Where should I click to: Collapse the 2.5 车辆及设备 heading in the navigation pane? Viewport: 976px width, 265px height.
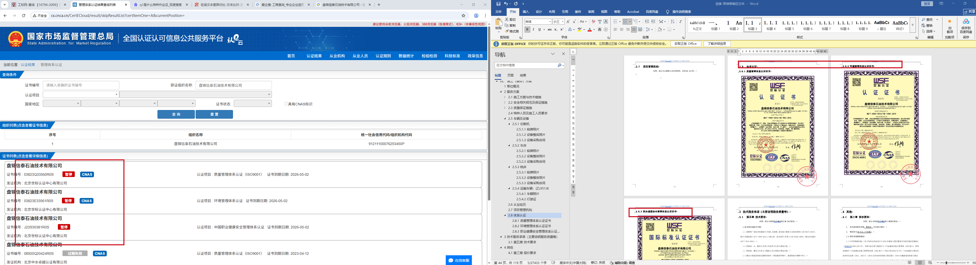505,118
